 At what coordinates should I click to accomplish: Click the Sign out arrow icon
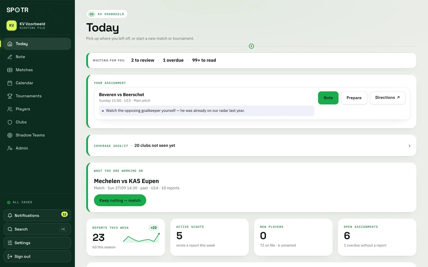tap(10, 257)
